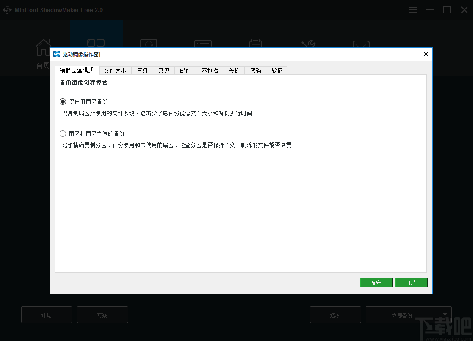Viewport: 473px width, 341px height.
Task: Click the 计划 schedule button
Action: point(46,315)
